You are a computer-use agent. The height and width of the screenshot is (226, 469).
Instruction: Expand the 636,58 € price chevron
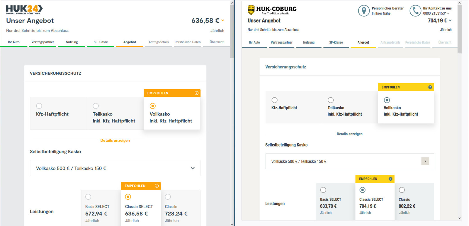pos(223,20)
